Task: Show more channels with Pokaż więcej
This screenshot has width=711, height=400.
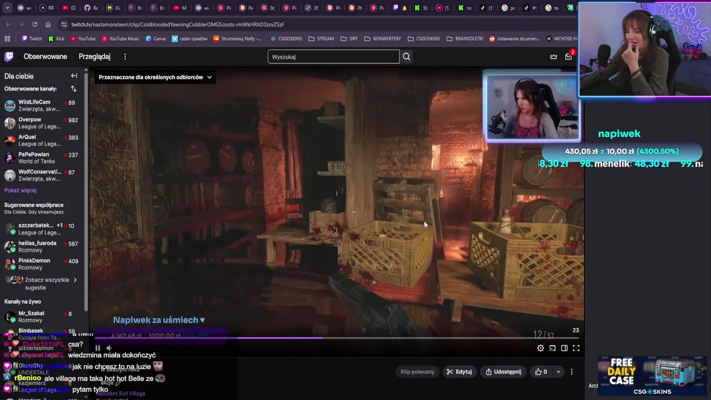Action: (20, 190)
